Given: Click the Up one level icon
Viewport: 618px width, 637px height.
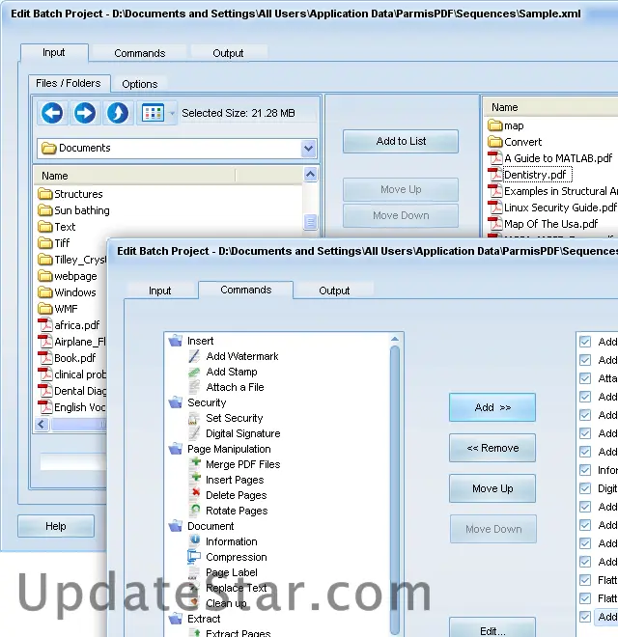Looking at the screenshot, I should click(118, 113).
